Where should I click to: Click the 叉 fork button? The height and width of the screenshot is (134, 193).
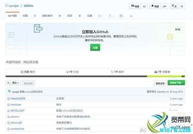tap(174, 6)
